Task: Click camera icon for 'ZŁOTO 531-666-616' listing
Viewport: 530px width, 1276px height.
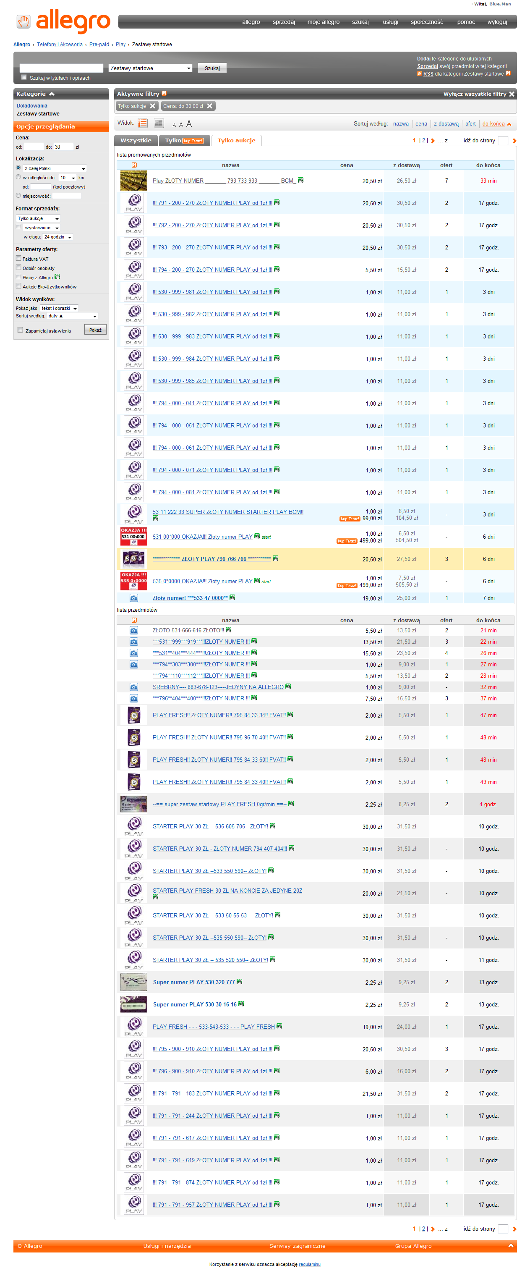Action: tap(133, 631)
